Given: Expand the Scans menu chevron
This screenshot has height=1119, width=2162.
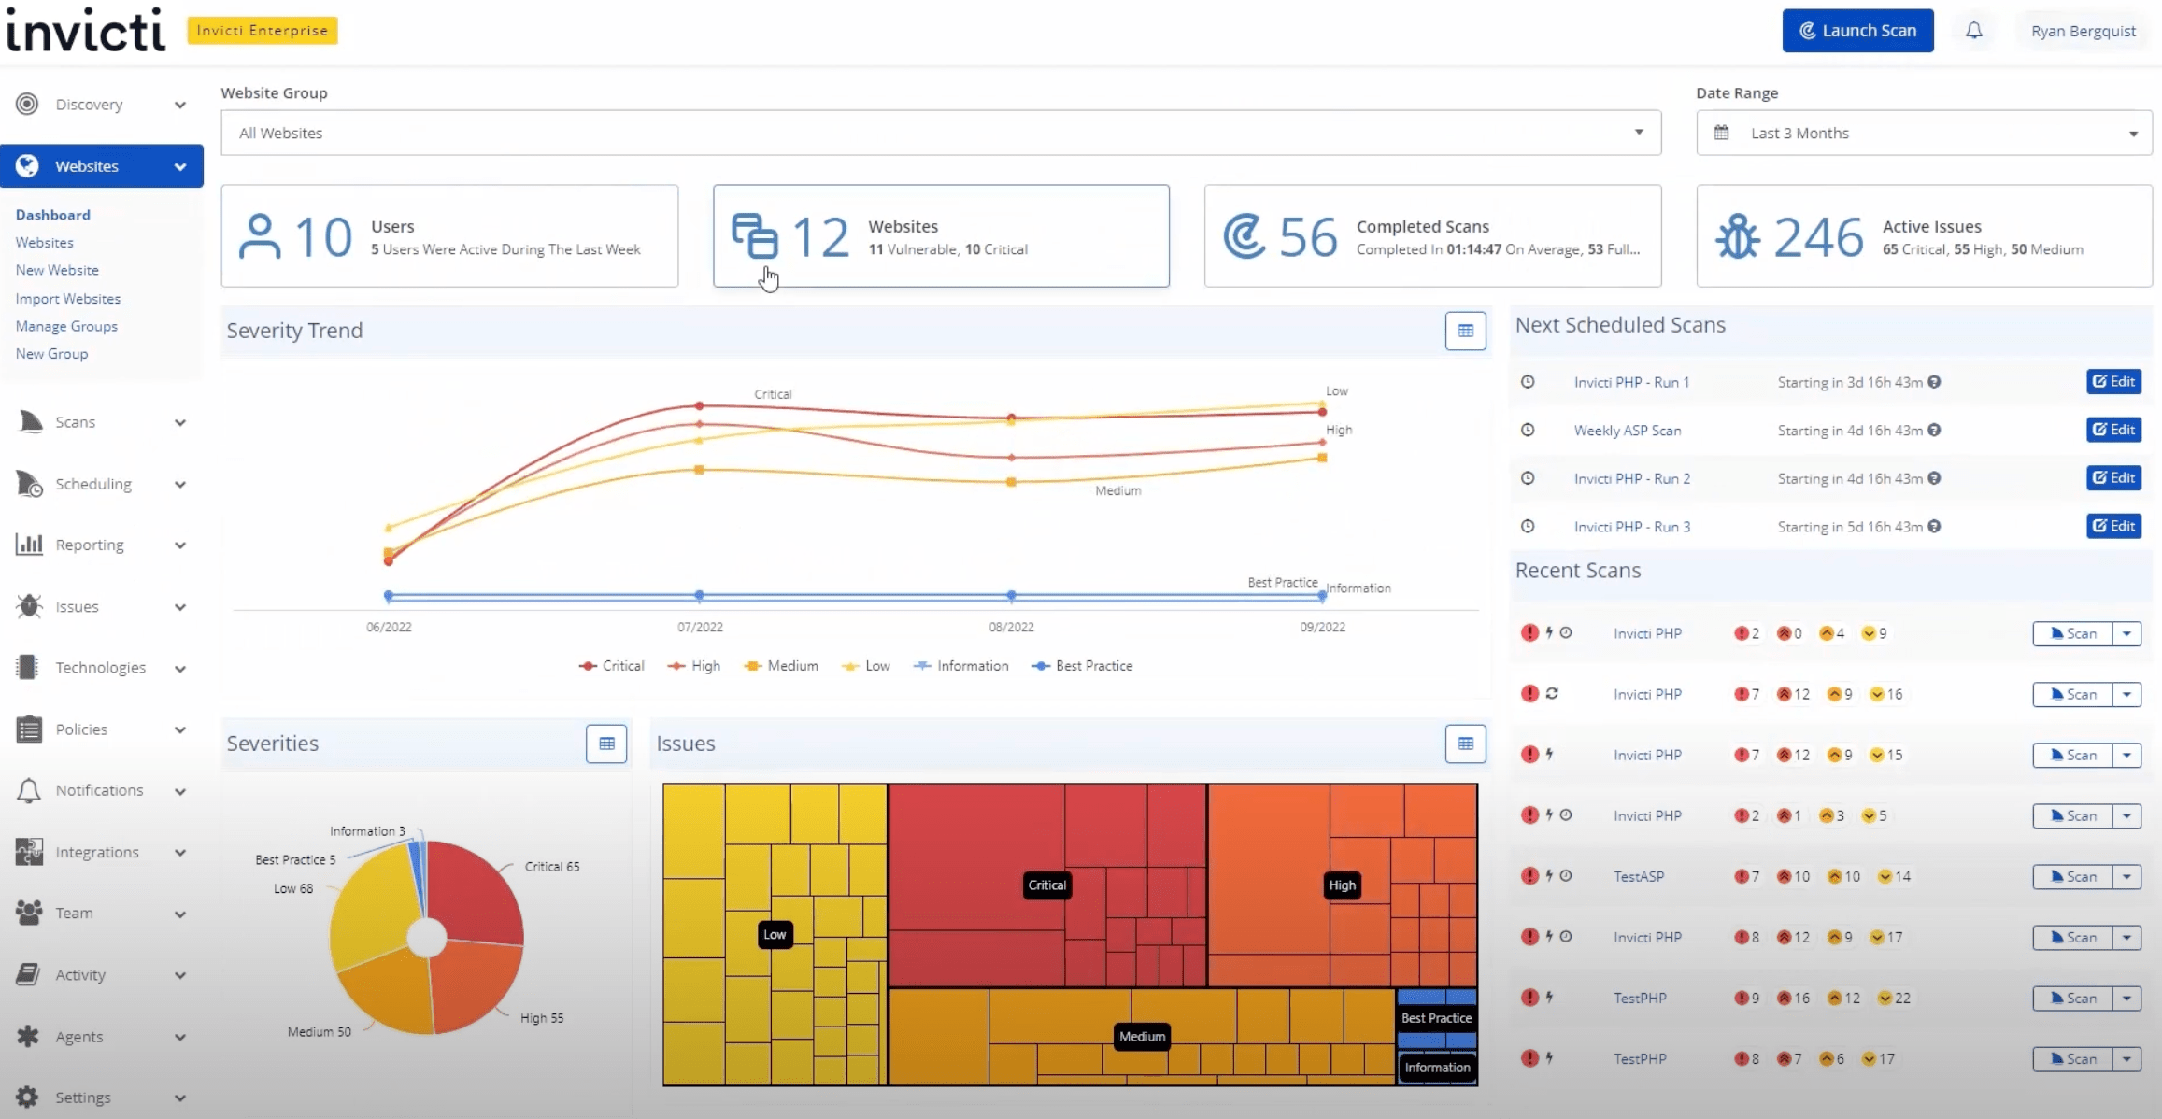Looking at the screenshot, I should tap(180, 422).
